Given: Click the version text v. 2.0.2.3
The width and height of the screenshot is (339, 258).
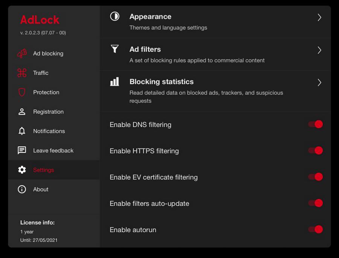Looking at the screenshot, I should 43,33.
